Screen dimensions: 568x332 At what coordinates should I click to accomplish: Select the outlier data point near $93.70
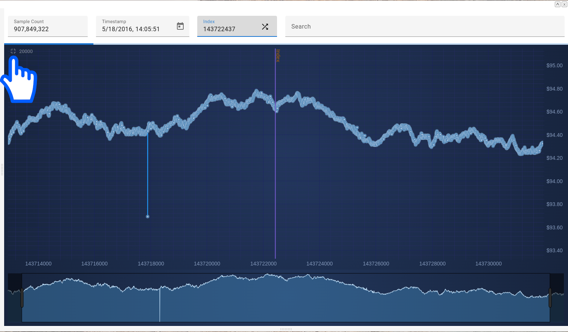(x=148, y=217)
